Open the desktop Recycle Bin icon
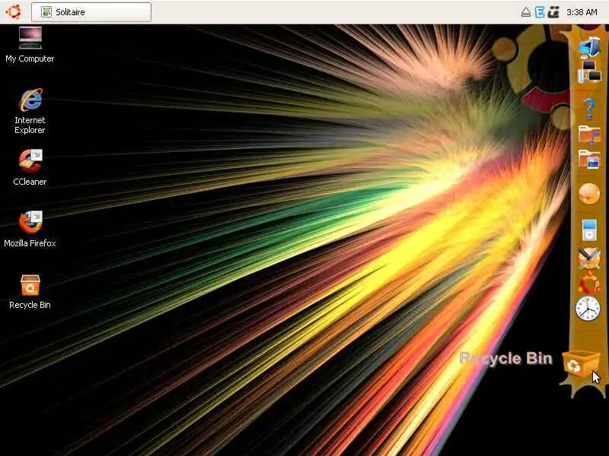The width and height of the screenshot is (609, 456). [x=30, y=292]
